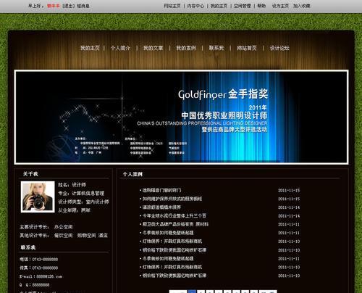Go to 网站首页 navigation item
The height and width of the screenshot is (293, 362).
coord(247,48)
